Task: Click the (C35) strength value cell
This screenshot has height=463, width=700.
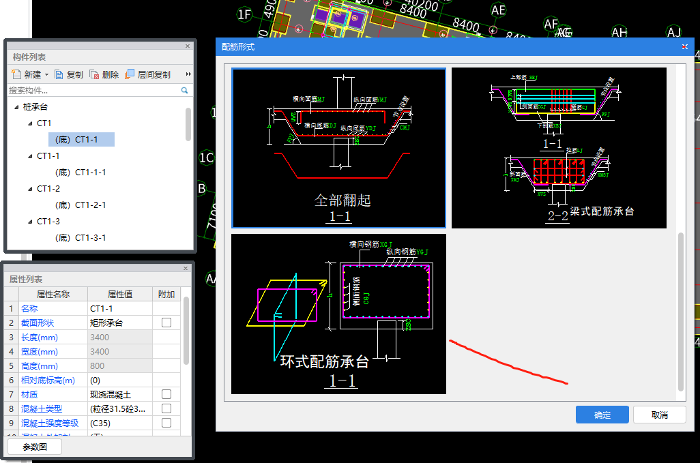Action: [x=120, y=423]
